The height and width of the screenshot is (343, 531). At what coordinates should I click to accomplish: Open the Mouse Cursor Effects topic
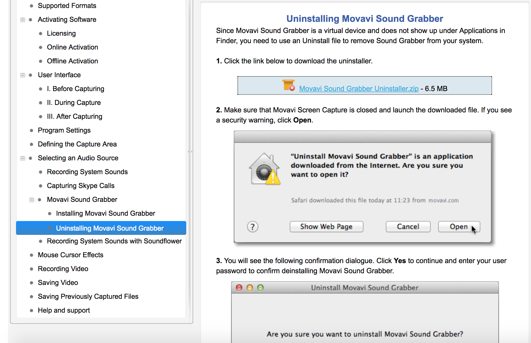pyautogui.click(x=70, y=255)
